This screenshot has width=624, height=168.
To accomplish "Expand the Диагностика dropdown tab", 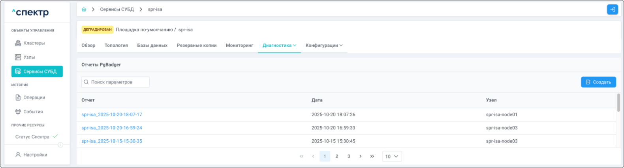I will pos(279,45).
